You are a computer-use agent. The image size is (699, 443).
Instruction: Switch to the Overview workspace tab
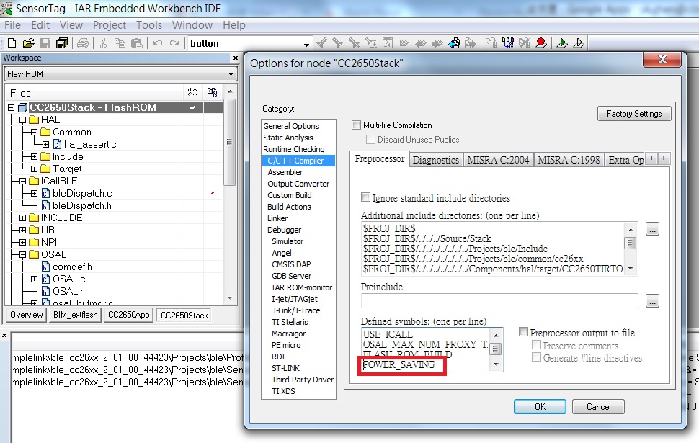pyautogui.click(x=26, y=315)
